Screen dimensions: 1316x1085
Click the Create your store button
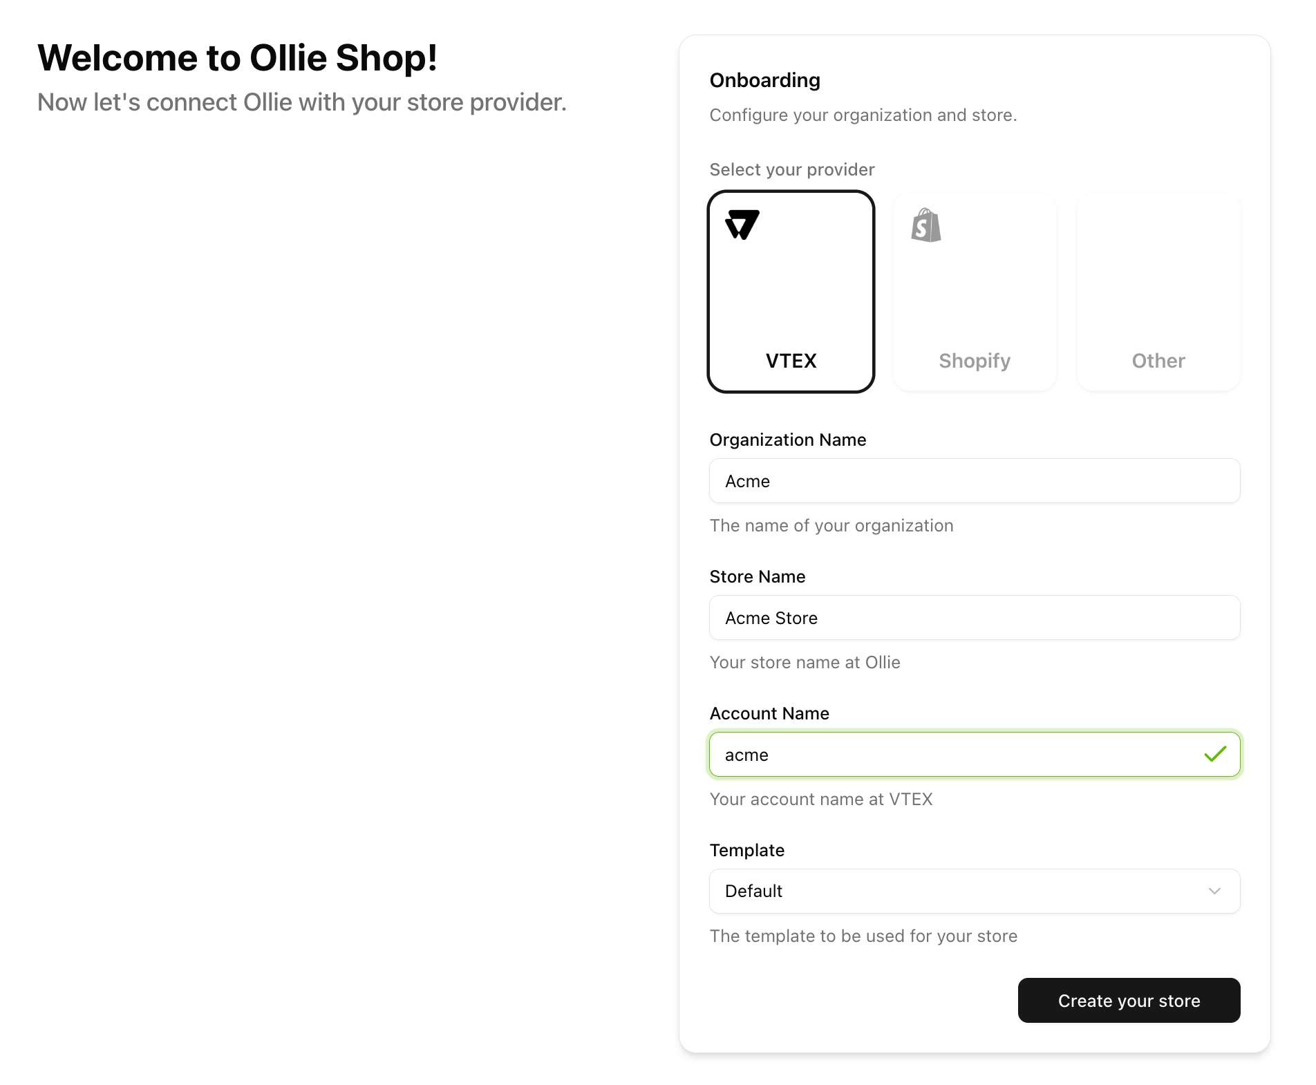pos(1129,1000)
